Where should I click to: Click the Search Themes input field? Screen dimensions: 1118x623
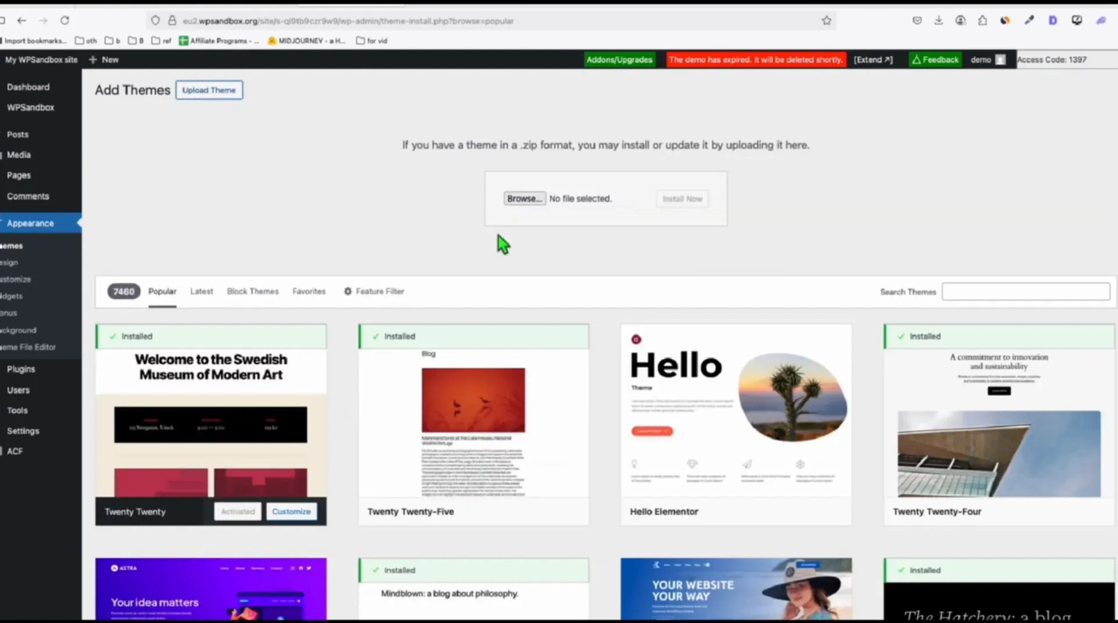[1026, 291]
